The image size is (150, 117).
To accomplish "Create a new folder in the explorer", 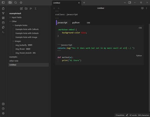I will [x=26, y=9].
